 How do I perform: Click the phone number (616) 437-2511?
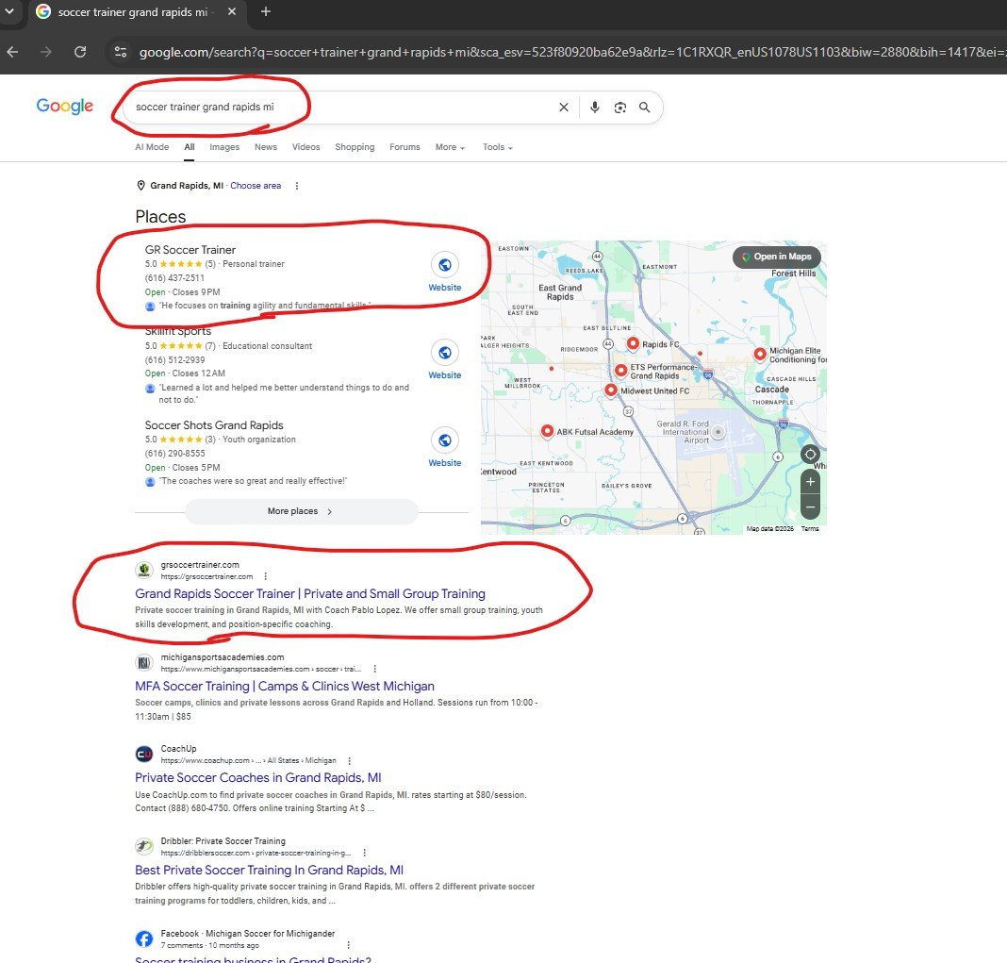coord(174,278)
